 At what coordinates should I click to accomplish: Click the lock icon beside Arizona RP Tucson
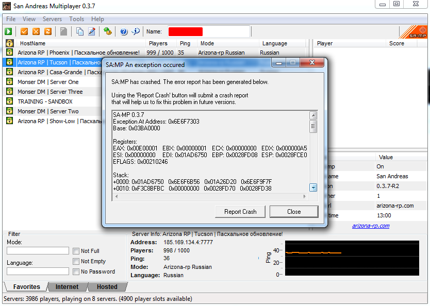pyautogui.click(x=10, y=62)
